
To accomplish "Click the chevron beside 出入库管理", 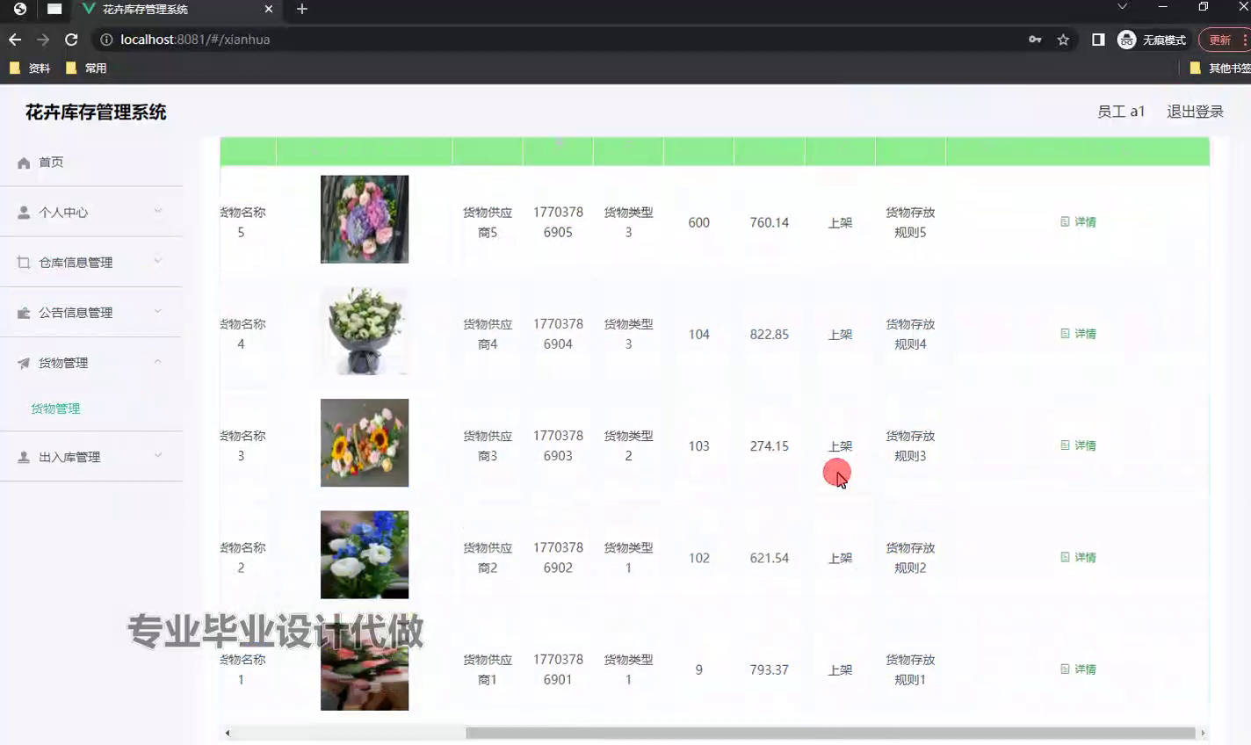I will 158,455.
